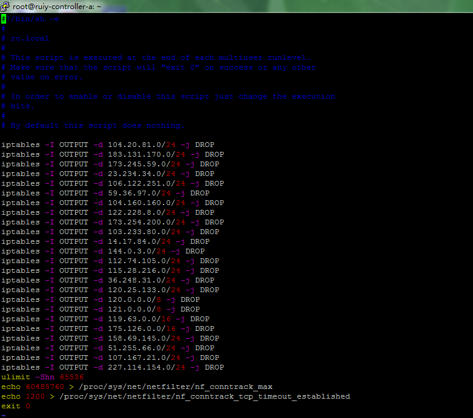Click the iptables line for 103.233.80.0/24
This screenshot has width=473, height=418.
coord(110,232)
